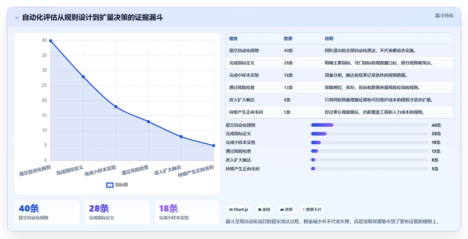Click the 8条 value beside the progress bar
This screenshot has height=239, width=468.
coord(435,160)
